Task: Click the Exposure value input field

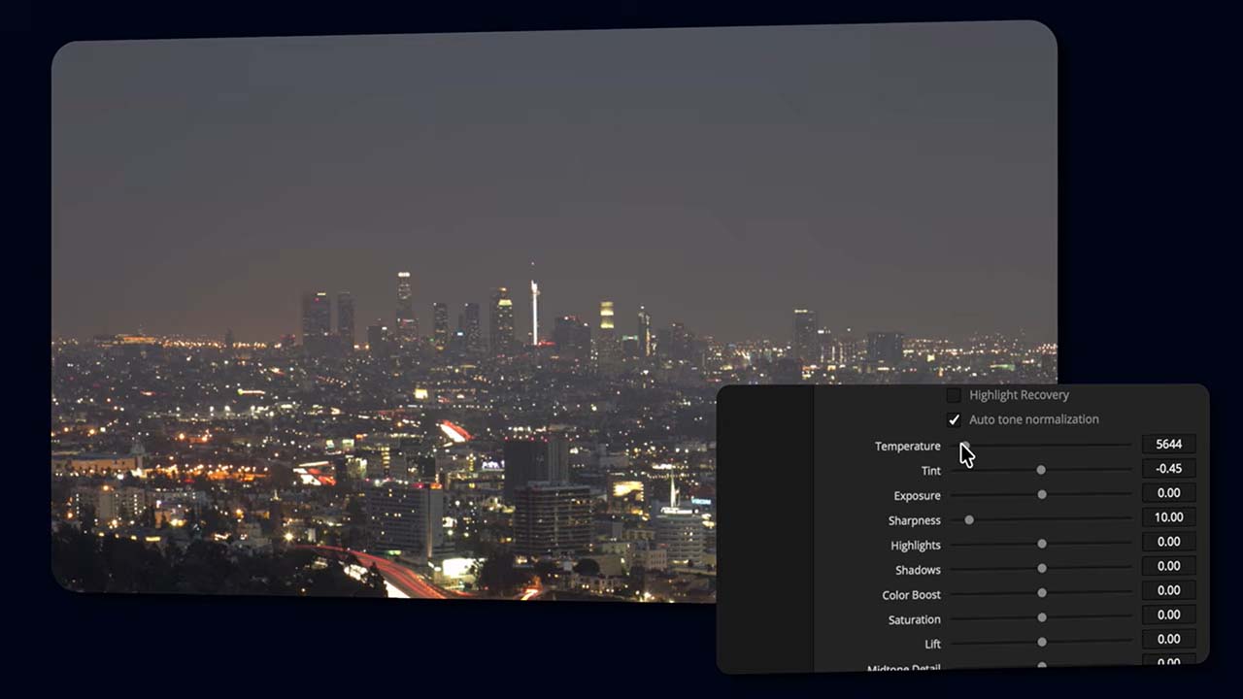Action: coord(1168,493)
